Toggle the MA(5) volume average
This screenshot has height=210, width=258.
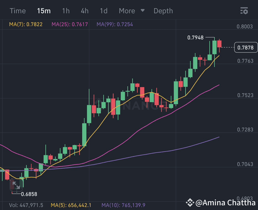[71, 205]
